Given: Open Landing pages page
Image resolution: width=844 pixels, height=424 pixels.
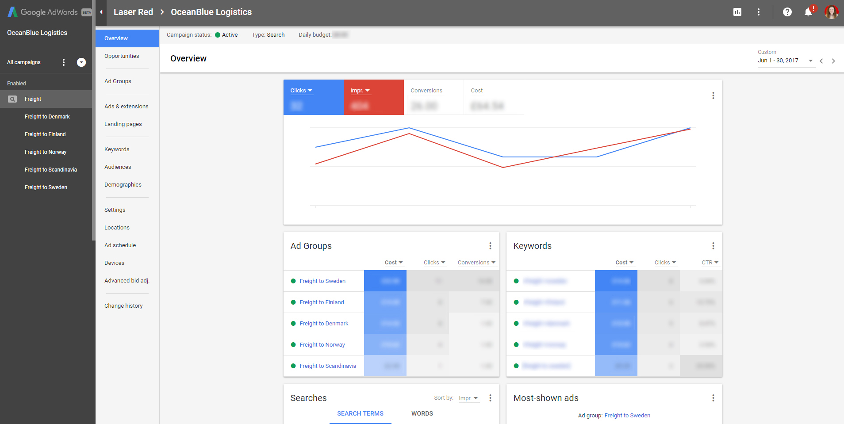Looking at the screenshot, I should [123, 124].
